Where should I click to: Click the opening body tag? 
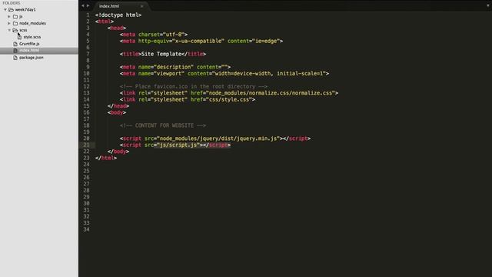point(117,112)
